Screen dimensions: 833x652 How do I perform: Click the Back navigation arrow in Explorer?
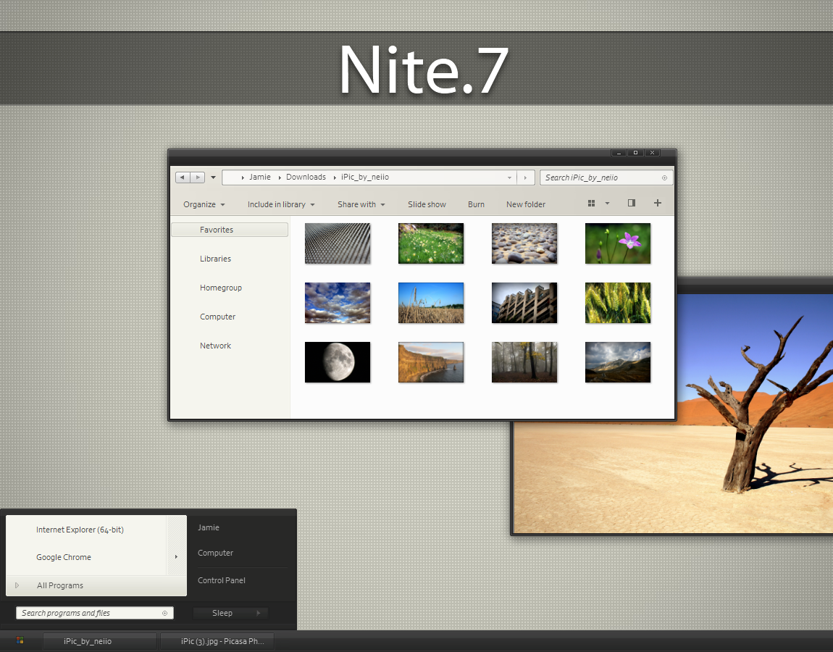click(183, 177)
